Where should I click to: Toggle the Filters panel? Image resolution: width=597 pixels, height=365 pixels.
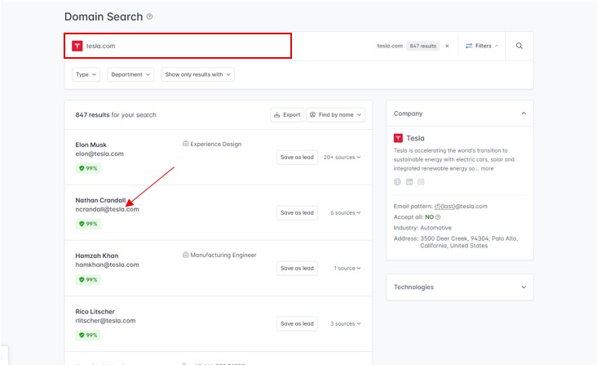(x=482, y=46)
